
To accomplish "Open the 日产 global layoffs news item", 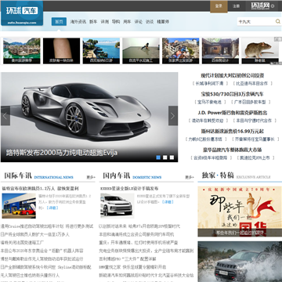I will pyautogui.click(x=35, y=234).
